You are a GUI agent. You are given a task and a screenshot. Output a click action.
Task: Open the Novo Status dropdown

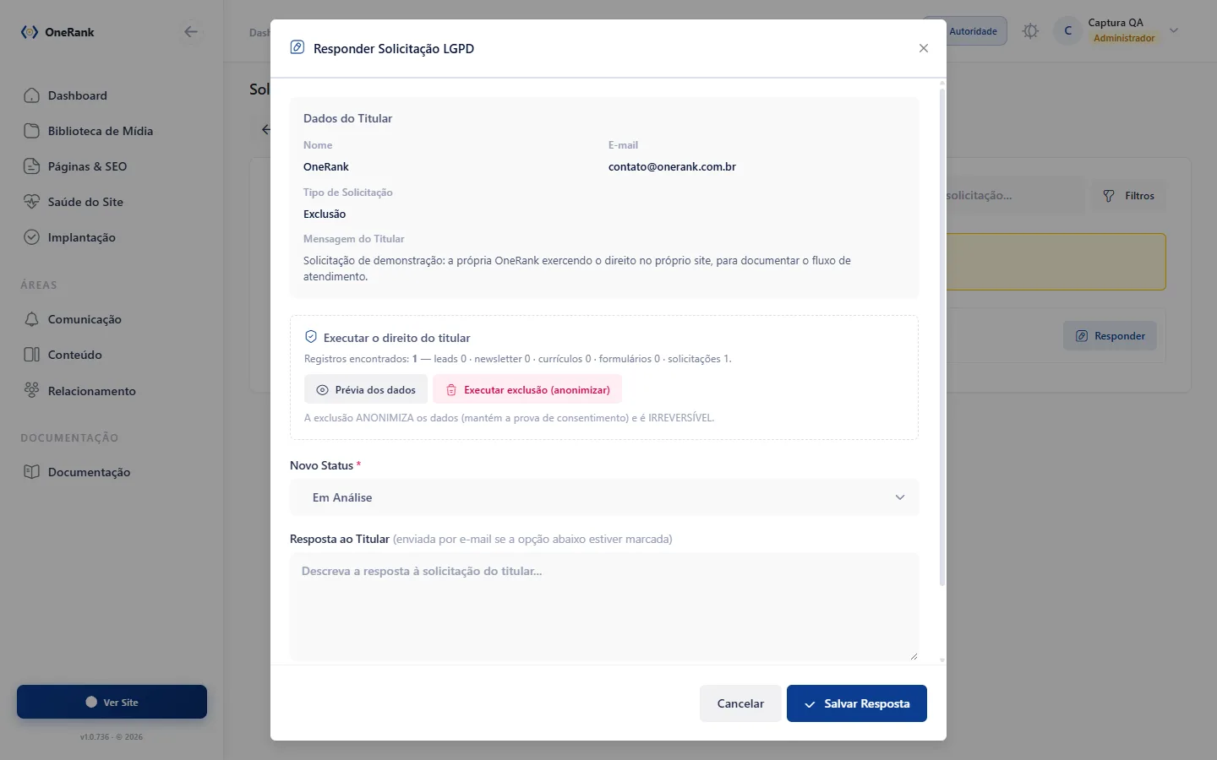[604, 497]
